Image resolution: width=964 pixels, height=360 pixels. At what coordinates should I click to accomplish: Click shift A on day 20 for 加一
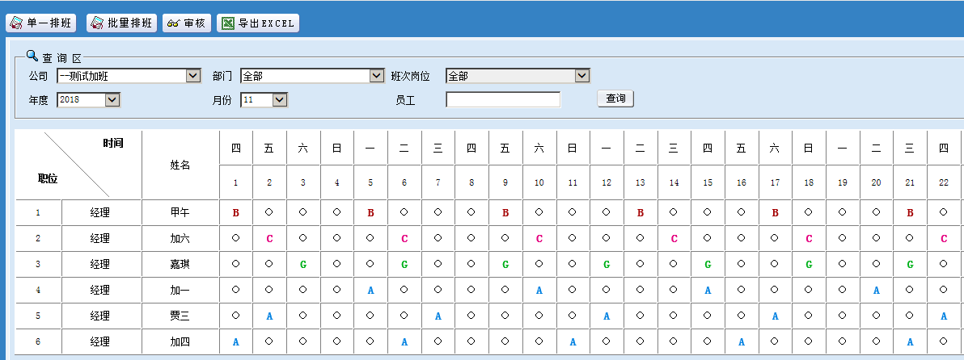tap(876, 290)
